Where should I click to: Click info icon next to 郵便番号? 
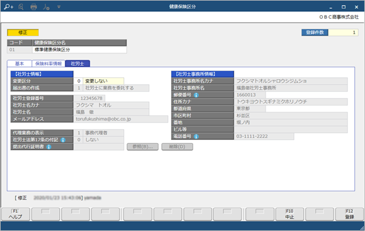(196, 95)
